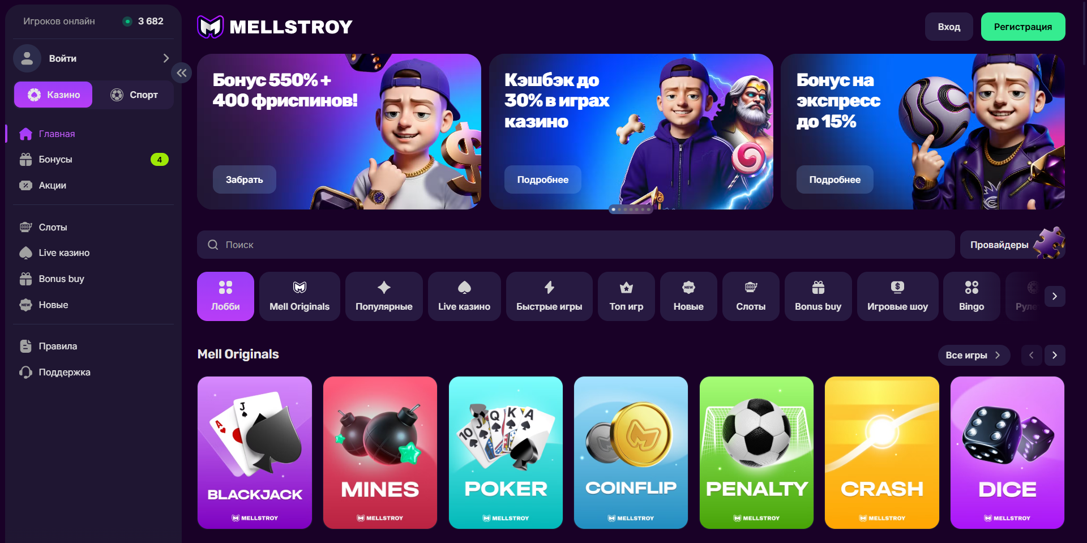1087x543 pixels.
Task: Select the Быстрые игры lightning category
Action: pos(549,296)
